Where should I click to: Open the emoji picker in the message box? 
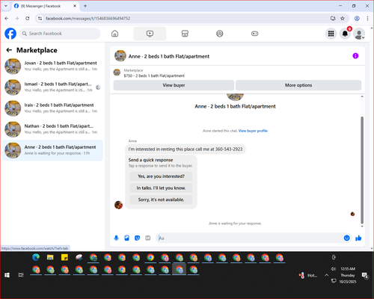(x=346, y=238)
